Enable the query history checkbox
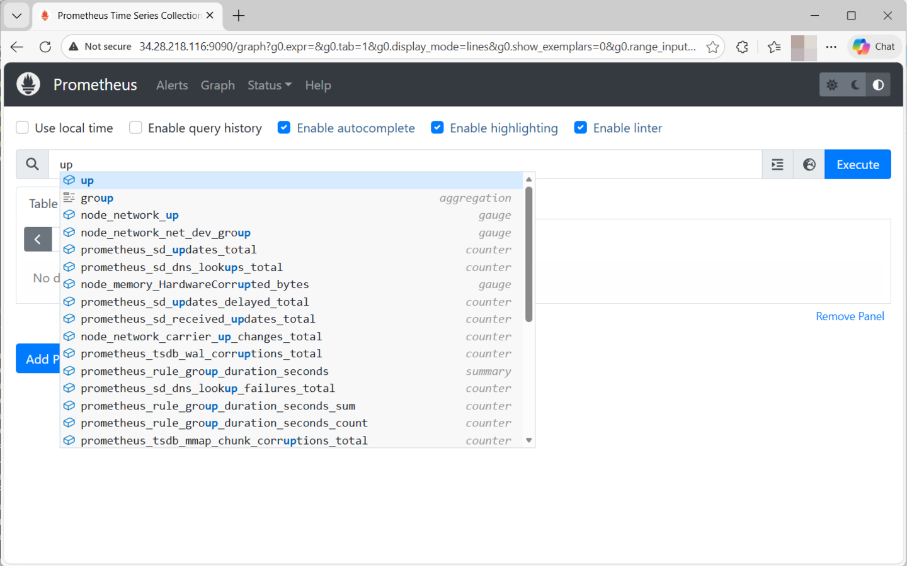Screen dimensions: 907x566 (x=135, y=127)
